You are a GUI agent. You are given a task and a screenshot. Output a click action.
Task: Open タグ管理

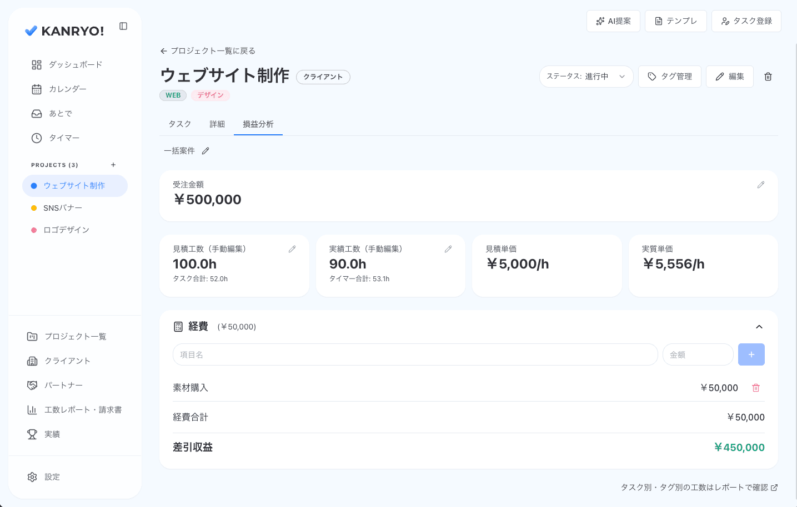point(669,77)
